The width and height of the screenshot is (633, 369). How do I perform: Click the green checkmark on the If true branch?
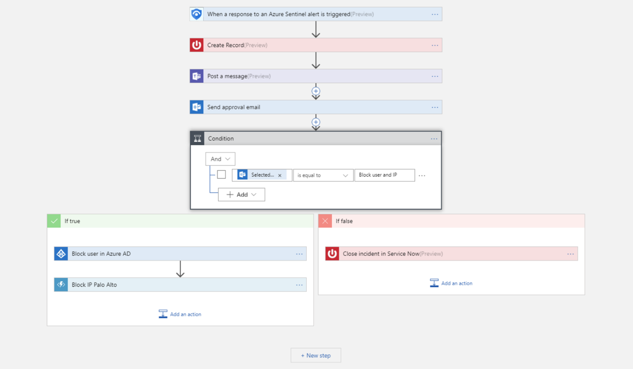click(54, 221)
